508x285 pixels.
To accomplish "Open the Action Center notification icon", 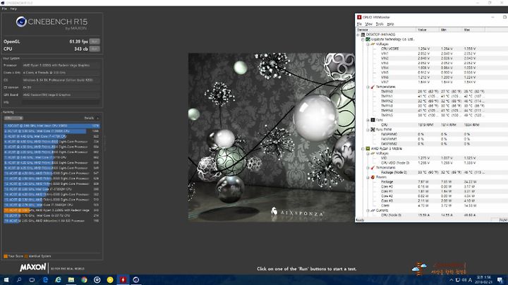I will point(500,280).
